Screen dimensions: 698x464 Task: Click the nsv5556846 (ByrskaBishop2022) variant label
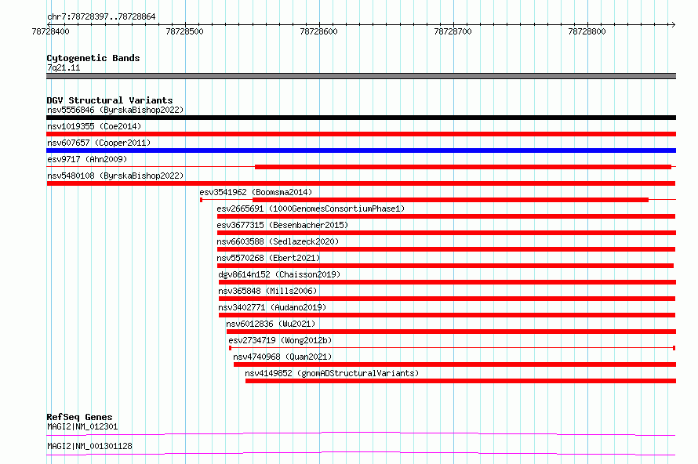(x=115, y=110)
